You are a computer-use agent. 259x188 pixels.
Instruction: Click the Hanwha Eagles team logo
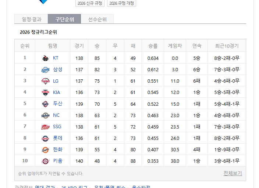tap(45, 150)
